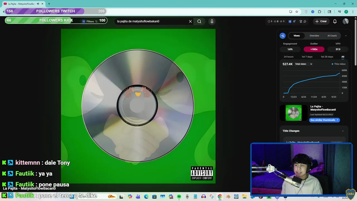Click See similar thumbnails button
Viewport: 357px width, 201px height.
tap(324, 120)
